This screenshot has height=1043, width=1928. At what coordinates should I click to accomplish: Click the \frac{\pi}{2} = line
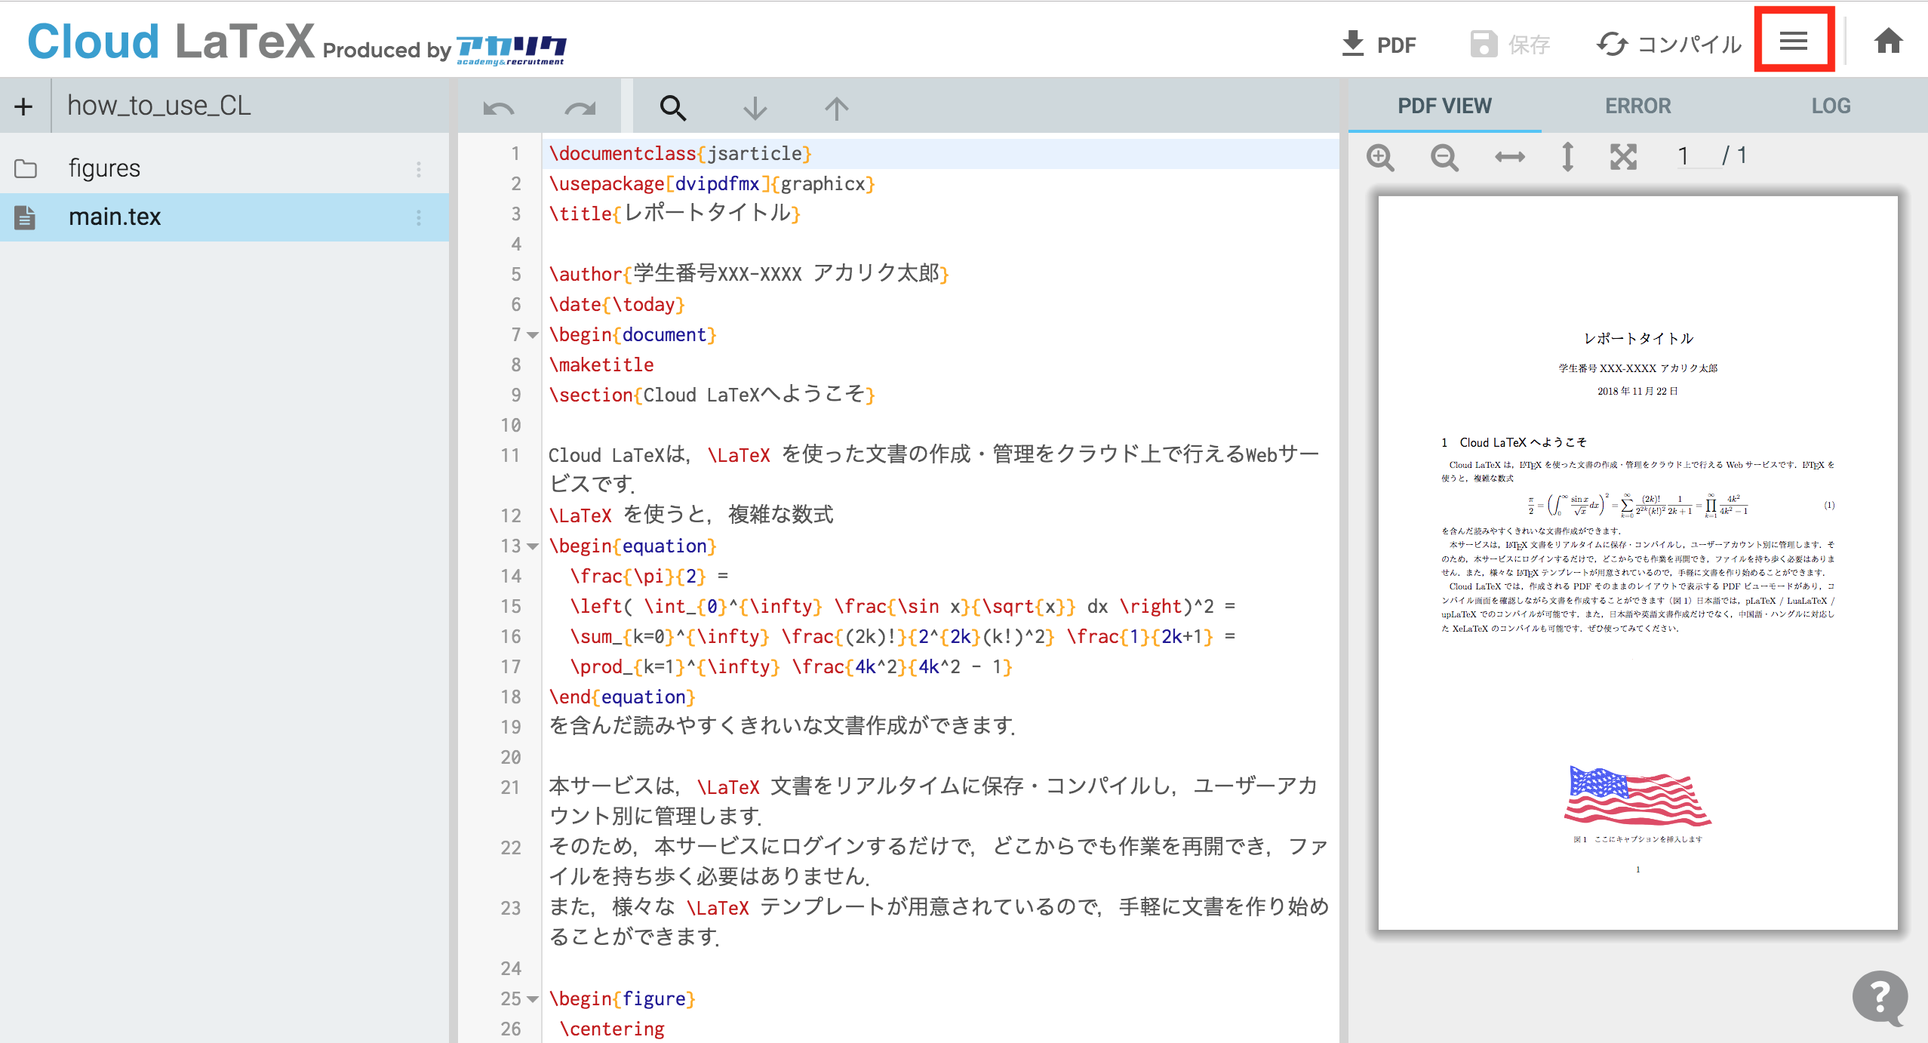tap(649, 577)
